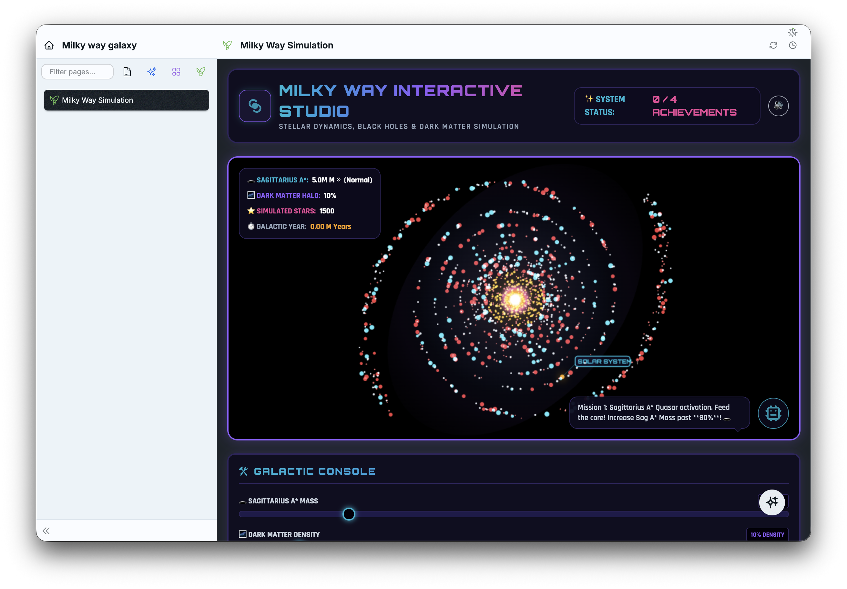Screen dimensions: 847x589
Task: Click the robot assistant icon in galaxy view
Action: [x=773, y=413]
